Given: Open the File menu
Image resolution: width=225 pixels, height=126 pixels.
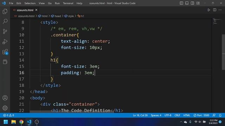Looking at the screenshot, I should click(11, 3).
